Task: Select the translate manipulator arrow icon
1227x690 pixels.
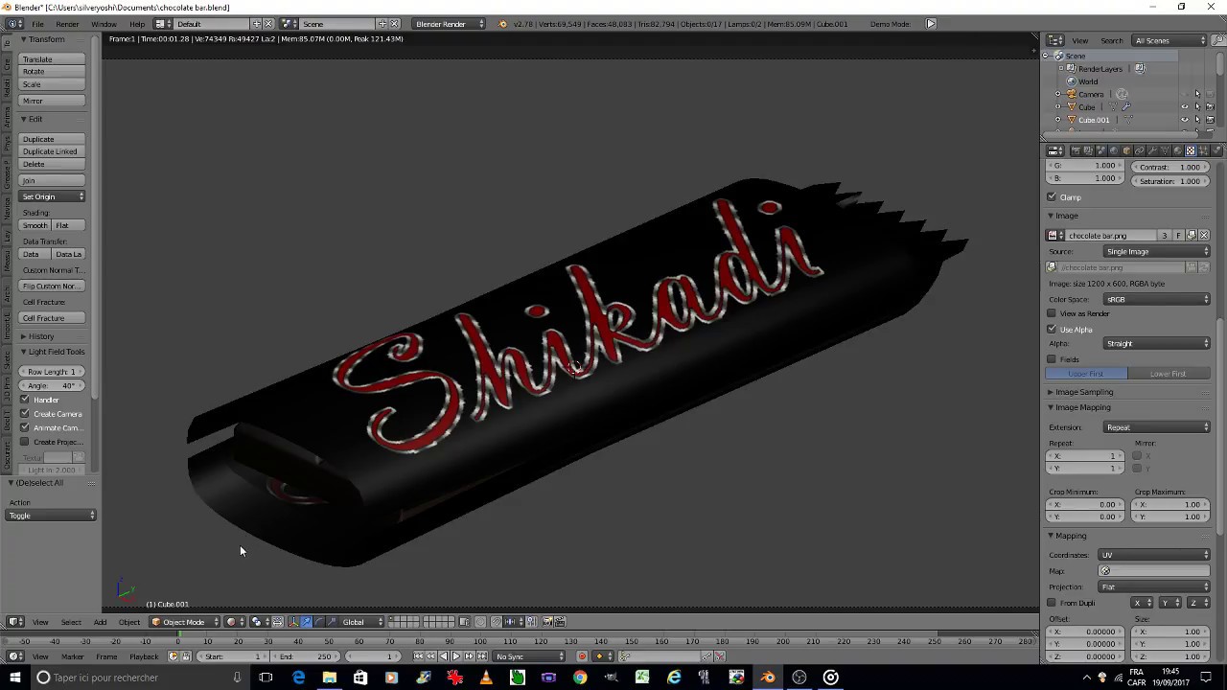Action: [306, 621]
